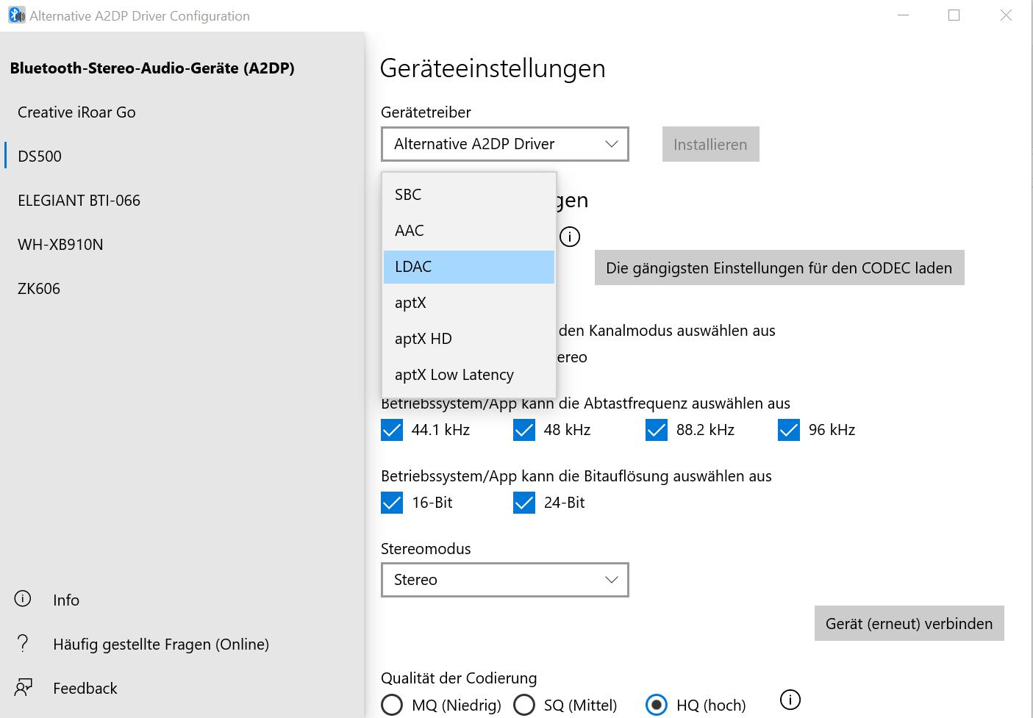Disable the 24-Bit resolution checkbox
This screenshot has height=718, width=1033.
(x=524, y=503)
